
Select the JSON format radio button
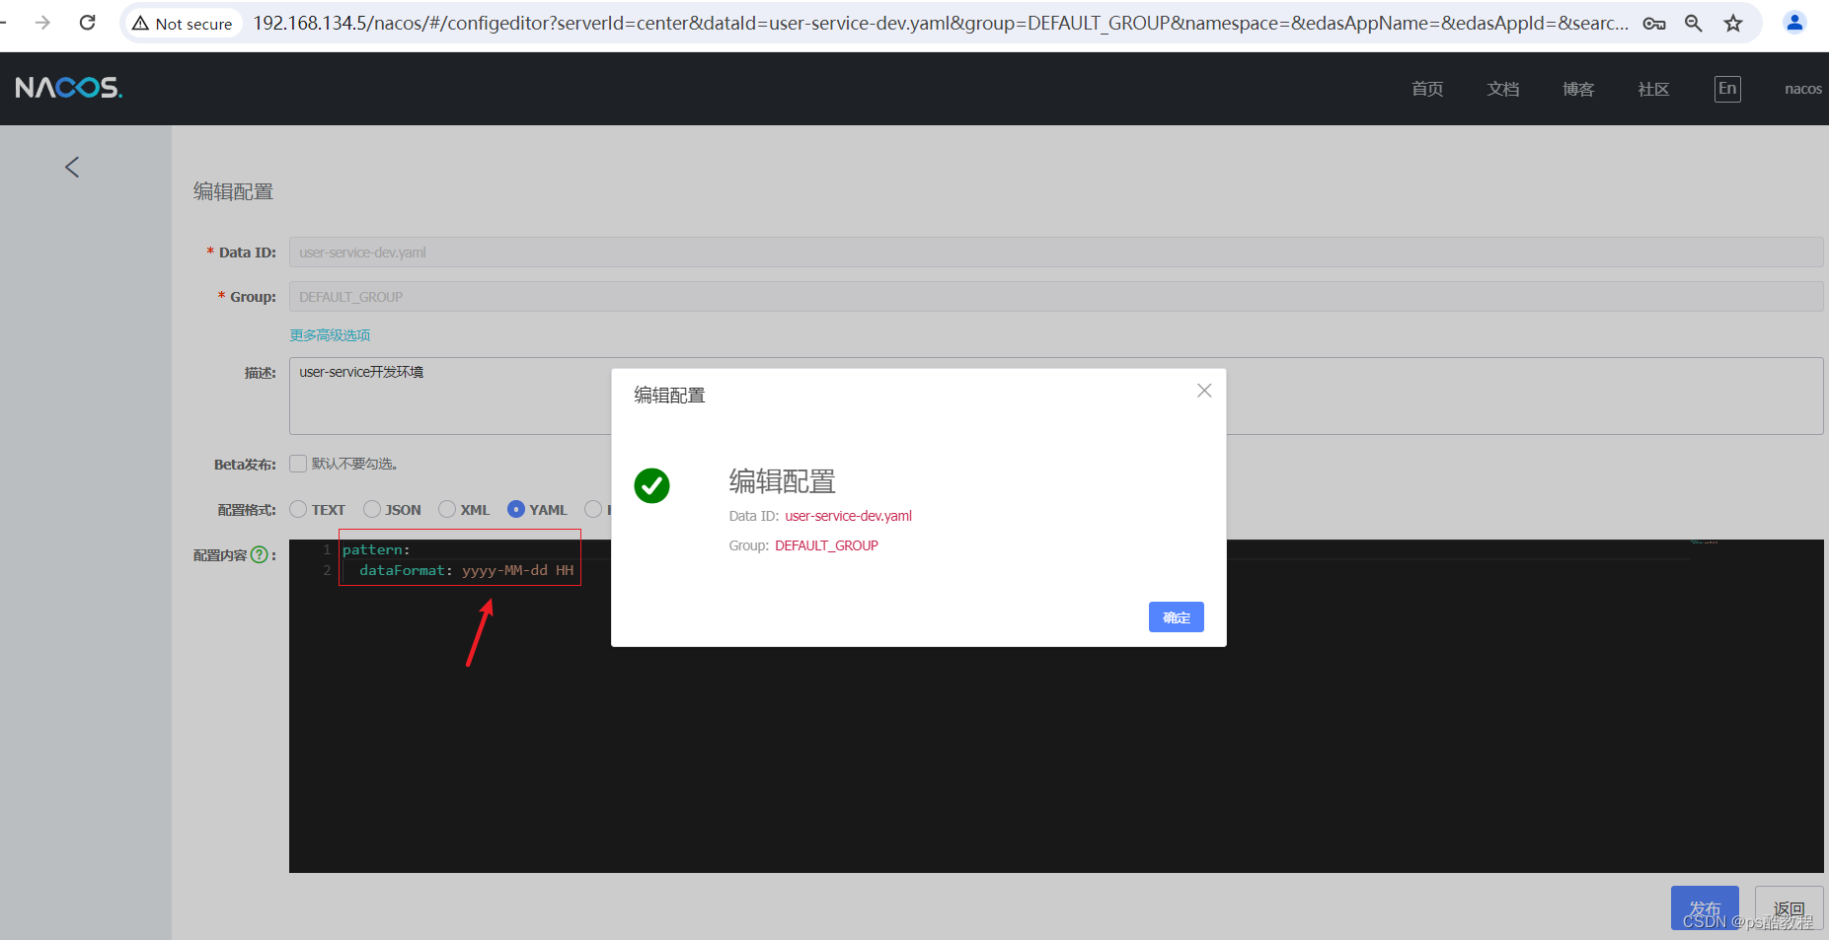372,509
